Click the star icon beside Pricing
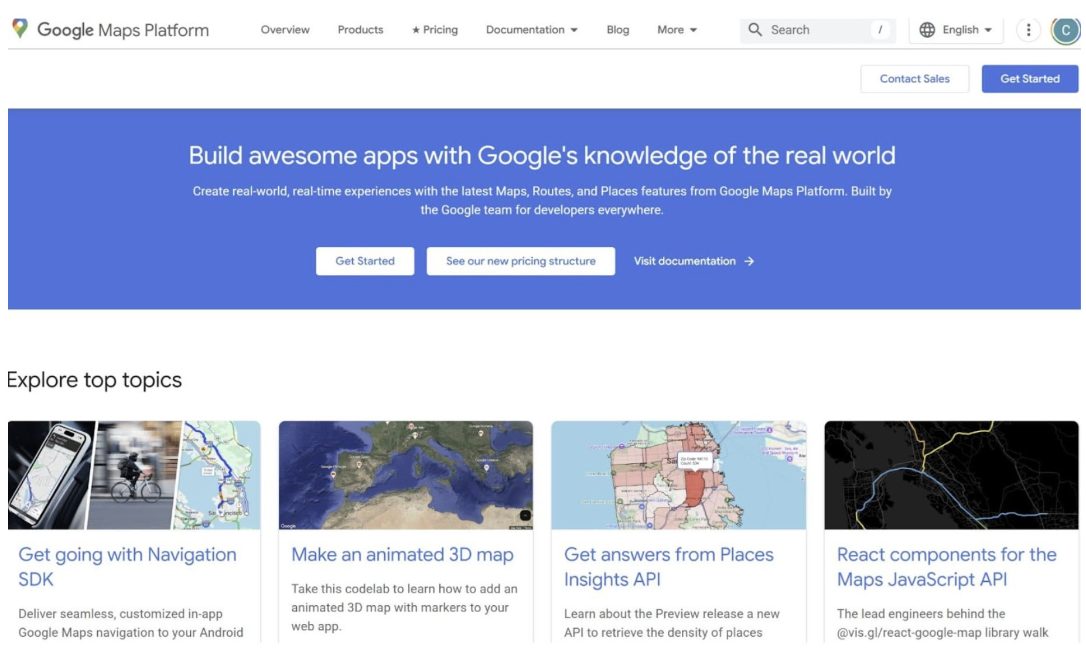The width and height of the screenshot is (1086, 648). click(416, 30)
